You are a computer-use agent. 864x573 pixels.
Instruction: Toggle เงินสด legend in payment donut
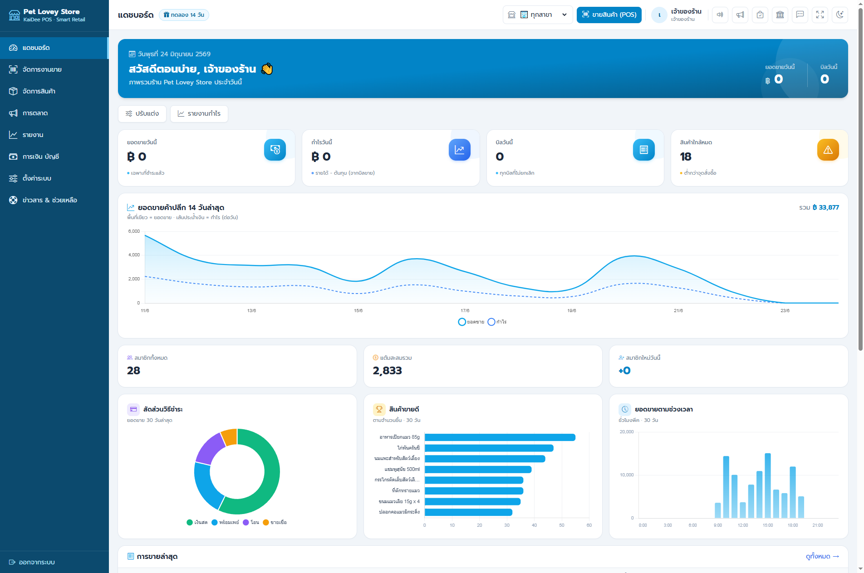(x=197, y=522)
